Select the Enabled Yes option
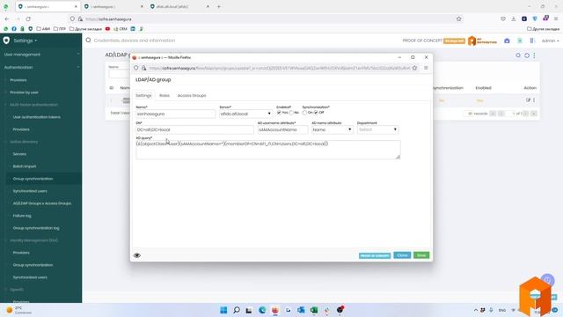 [x=279, y=113]
